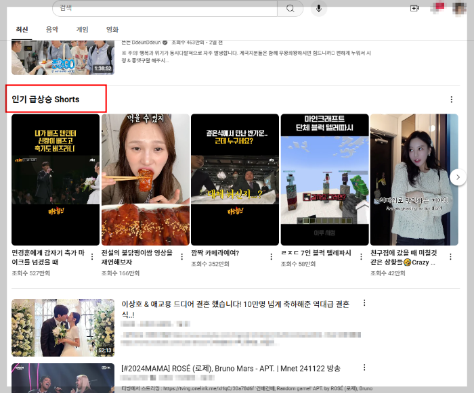Open the notifications icon

tap(437, 7)
